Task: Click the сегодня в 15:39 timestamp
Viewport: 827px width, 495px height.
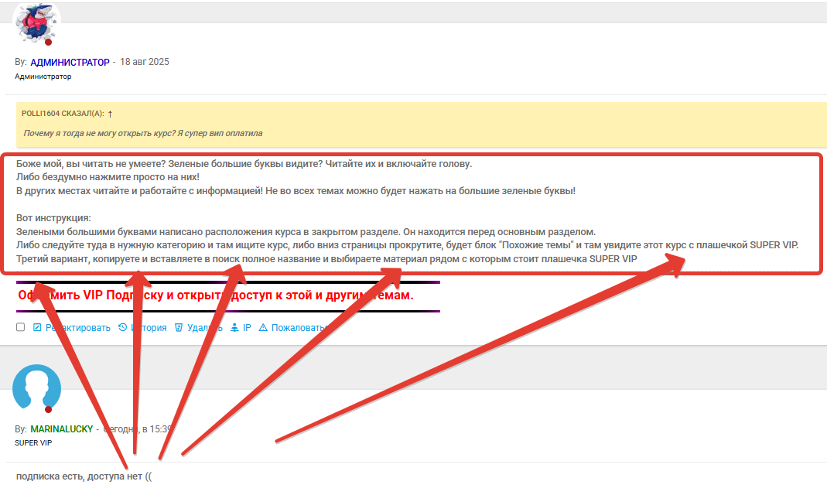Action: pyautogui.click(x=138, y=429)
